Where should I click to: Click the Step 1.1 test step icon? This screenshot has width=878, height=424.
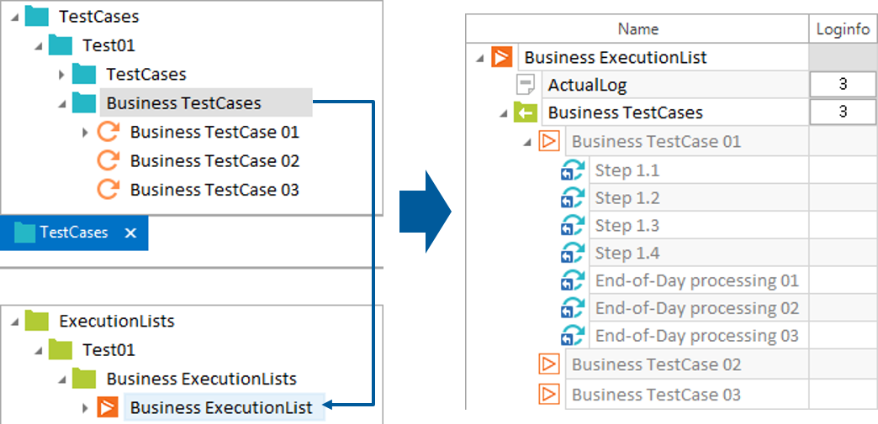click(573, 170)
